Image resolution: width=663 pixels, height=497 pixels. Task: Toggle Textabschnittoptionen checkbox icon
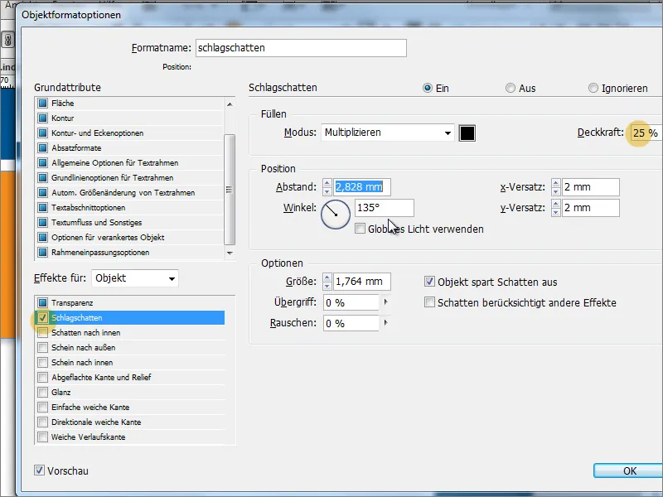(43, 208)
